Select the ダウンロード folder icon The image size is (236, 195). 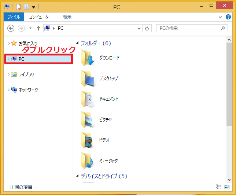coord(88,58)
